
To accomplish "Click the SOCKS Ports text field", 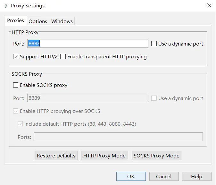I will click(x=118, y=137).
